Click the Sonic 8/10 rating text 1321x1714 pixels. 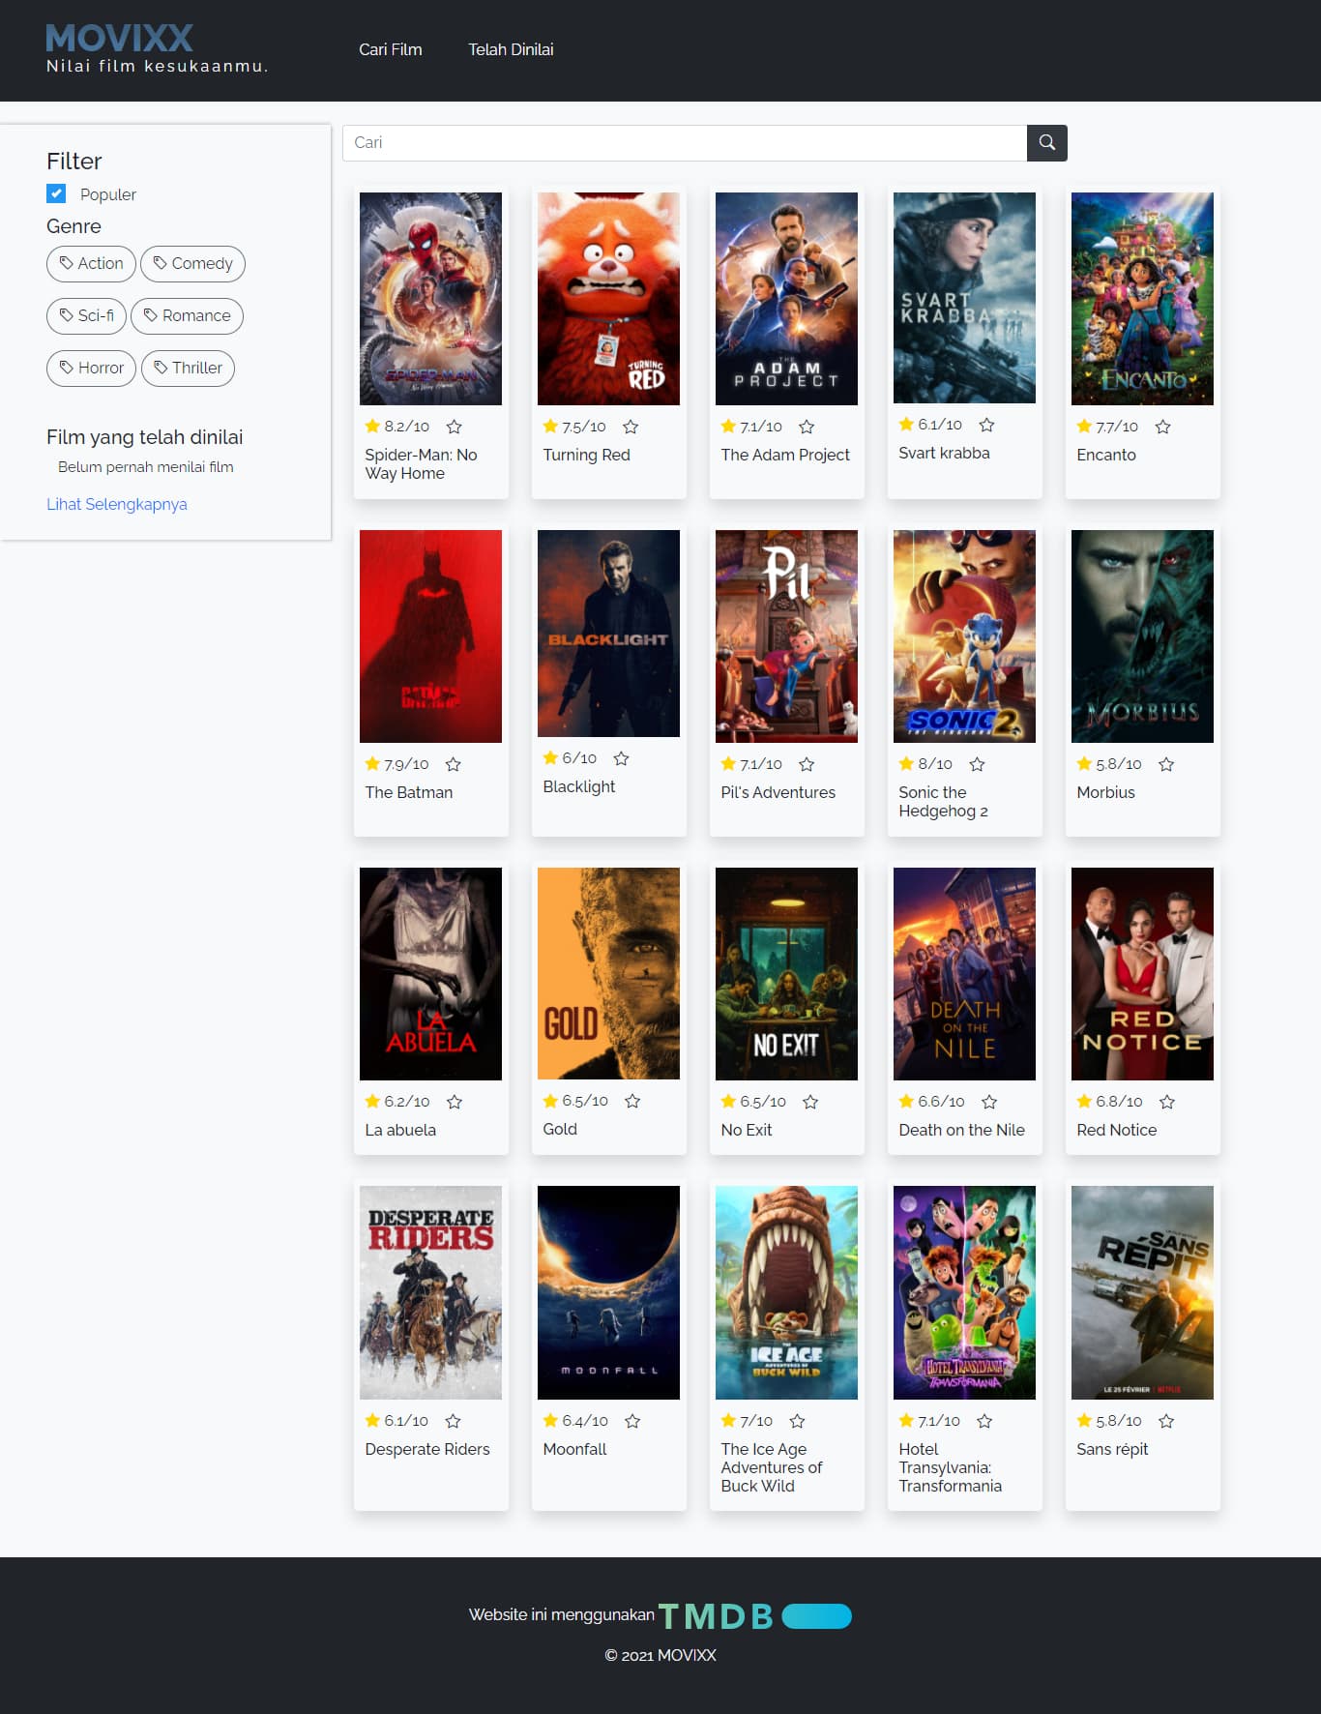935,764
